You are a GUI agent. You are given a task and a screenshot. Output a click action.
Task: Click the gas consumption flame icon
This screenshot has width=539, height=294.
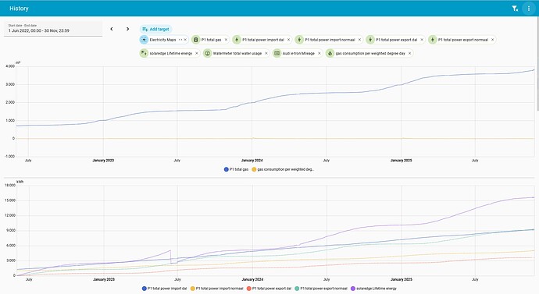(x=330, y=54)
